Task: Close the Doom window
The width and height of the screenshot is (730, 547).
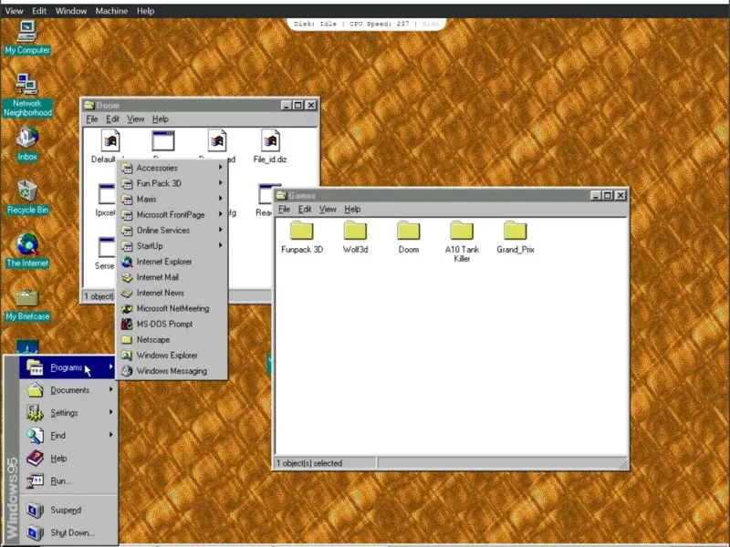Action: coord(311,105)
